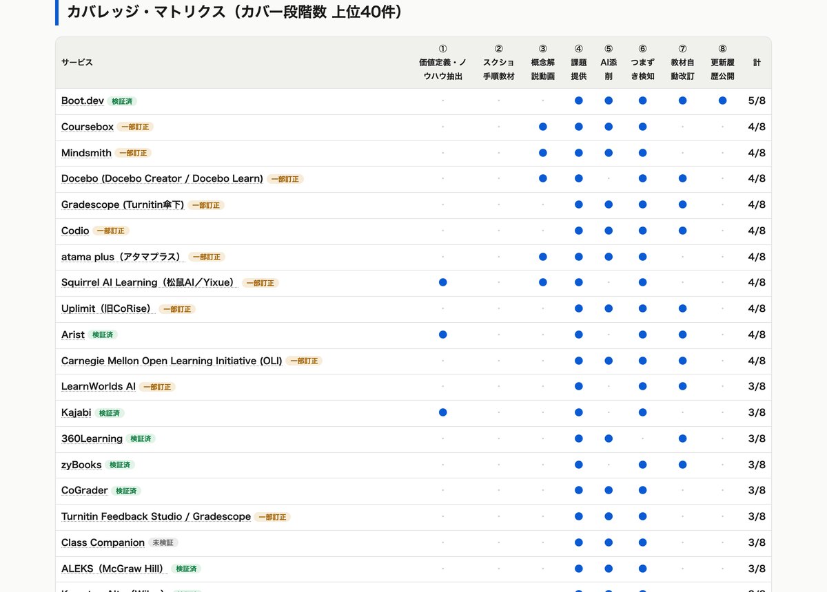The width and height of the screenshot is (827, 592).
Task: Open the Boot.dev service link
Action: [x=83, y=101]
